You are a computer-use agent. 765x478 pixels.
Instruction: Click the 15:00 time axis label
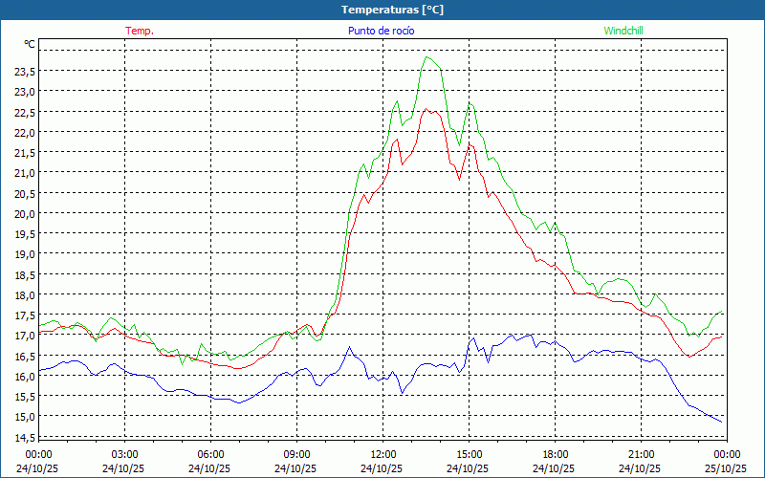(x=469, y=454)
